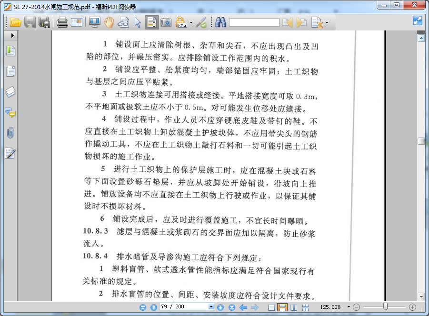Open the Pages thumbnail panel icon
The height and width of the screenshot is (316, 429).
pos(10,71)
